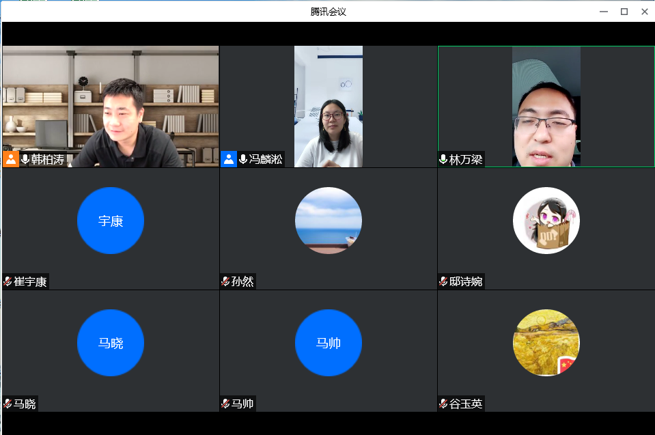Minimize the 腾讯会议 window
The width and height of the screenshot is (655, 435).
pyautogui.click(x=604, y=12)
